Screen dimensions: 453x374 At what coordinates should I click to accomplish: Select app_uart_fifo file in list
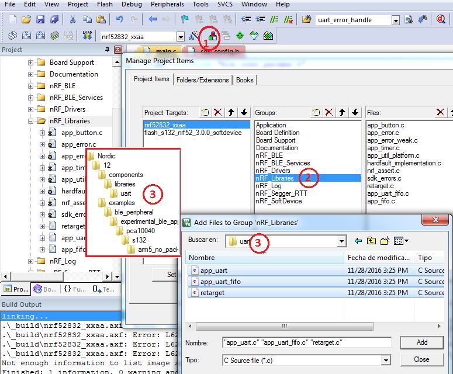point(316,282)
